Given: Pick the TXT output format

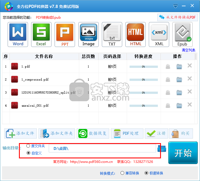Looking at the screenshot, I should [x=112, y=35].
